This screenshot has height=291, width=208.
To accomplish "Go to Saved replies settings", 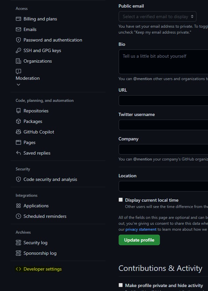I will (37, 153).
